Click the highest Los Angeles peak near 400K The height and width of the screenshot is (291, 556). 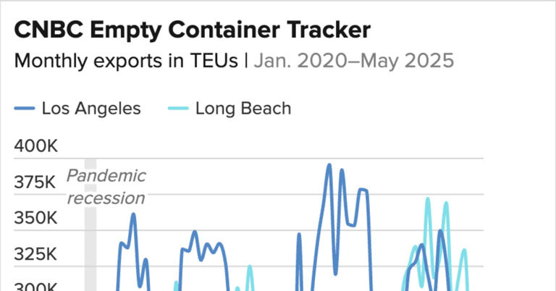coord(329,165)
